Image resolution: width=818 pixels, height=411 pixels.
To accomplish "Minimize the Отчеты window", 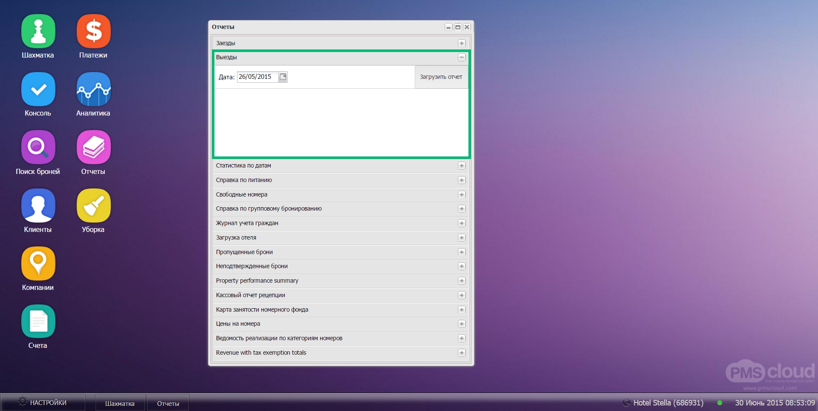I will (x=448, y=27).
